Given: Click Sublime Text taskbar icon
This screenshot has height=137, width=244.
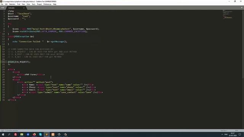Looking at the screenshot, I should (47, 134).
